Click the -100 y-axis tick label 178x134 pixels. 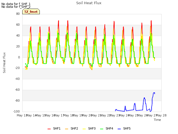[x=16, y=111]
